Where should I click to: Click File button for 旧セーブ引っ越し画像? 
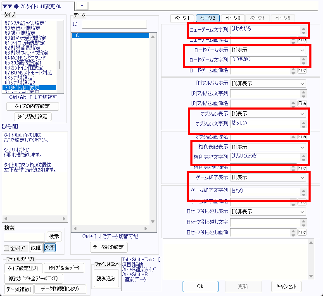302,232
